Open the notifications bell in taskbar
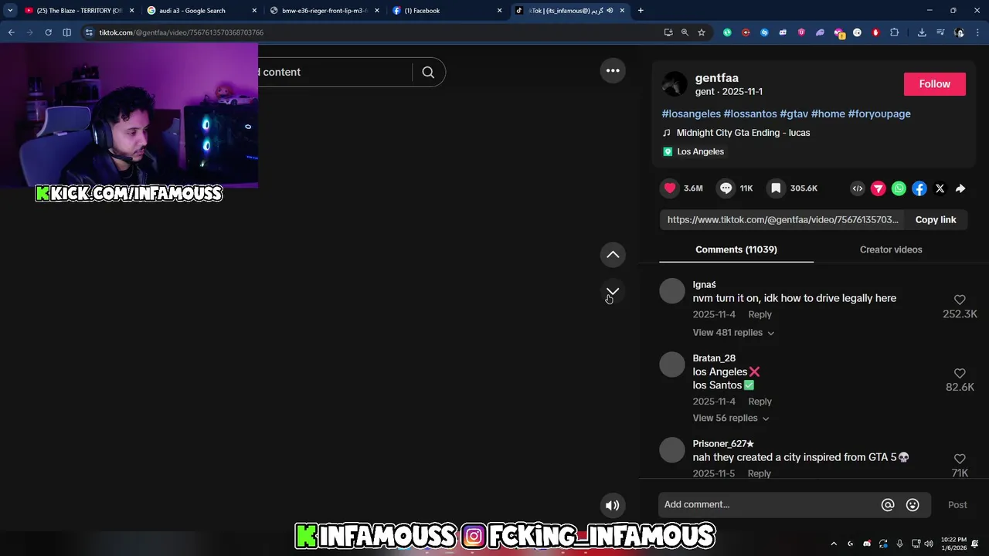Viewport: 989px width, 556px height. click(976, 544)
